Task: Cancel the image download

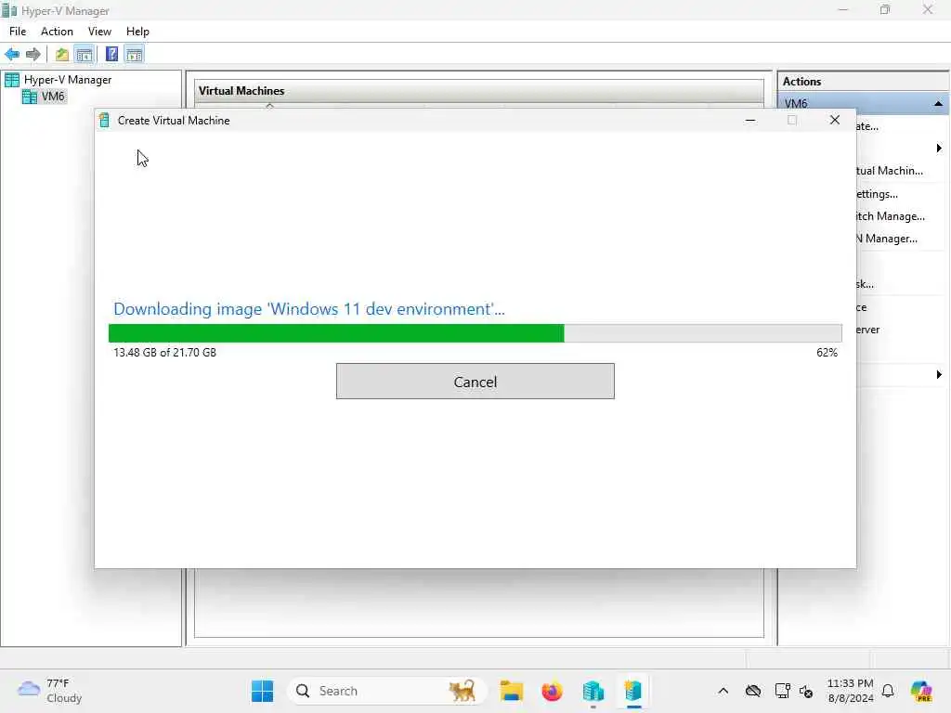Action: pyautogui.click(x=475, y=382)
